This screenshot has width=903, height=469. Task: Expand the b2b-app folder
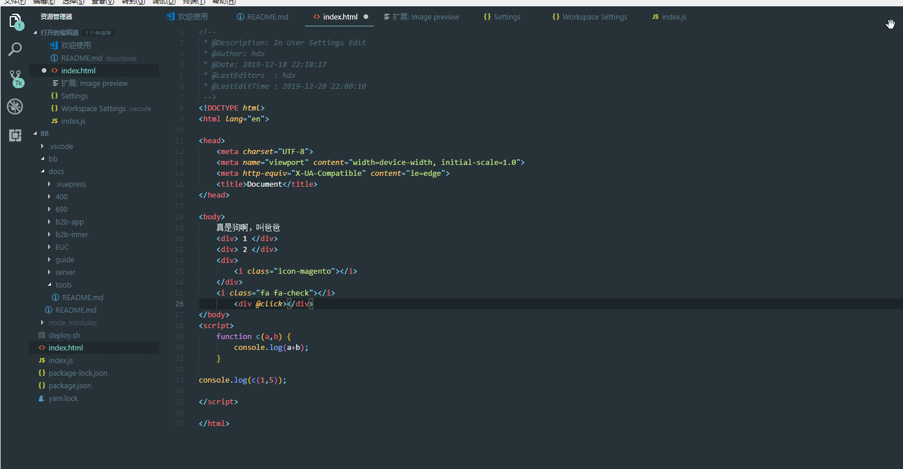click(49, 222)
